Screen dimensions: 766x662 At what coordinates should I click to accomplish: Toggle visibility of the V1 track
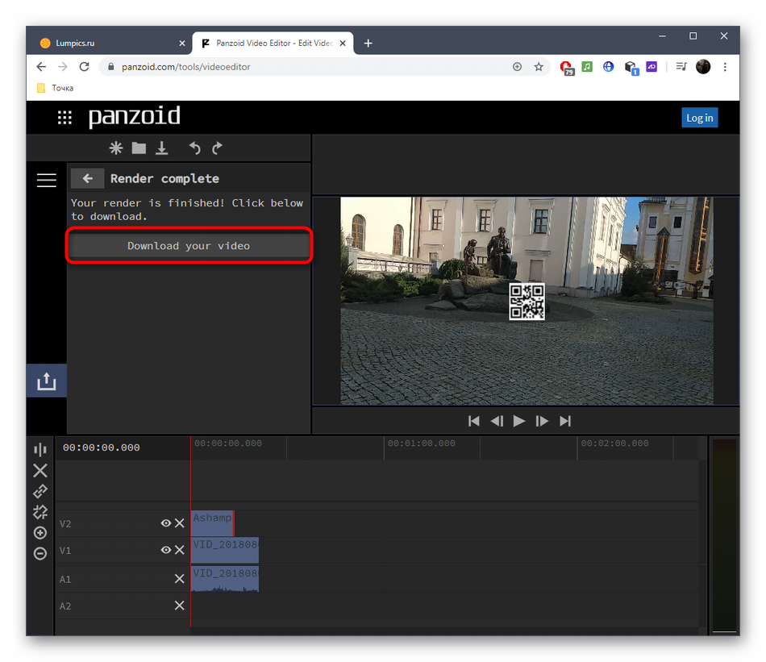[165, 550]
